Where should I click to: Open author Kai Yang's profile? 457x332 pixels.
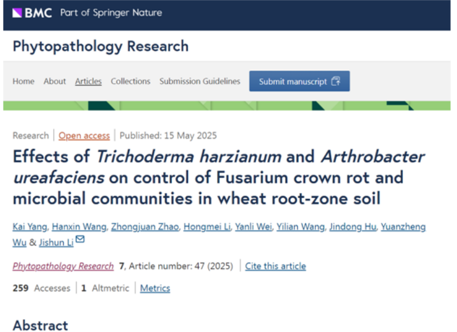[x=30, y=227]
